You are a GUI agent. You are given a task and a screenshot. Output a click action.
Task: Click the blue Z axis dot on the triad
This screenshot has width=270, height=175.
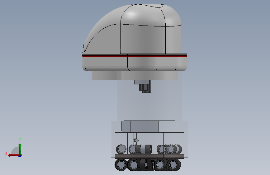pos(20,155)
